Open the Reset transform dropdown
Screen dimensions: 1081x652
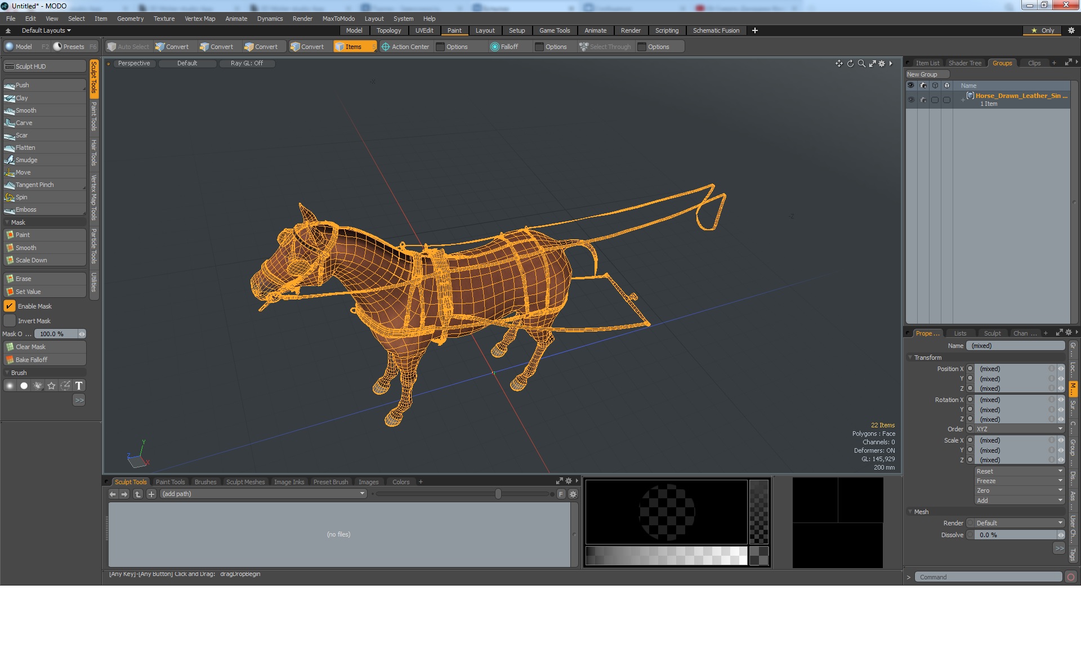click(1020, 471)
